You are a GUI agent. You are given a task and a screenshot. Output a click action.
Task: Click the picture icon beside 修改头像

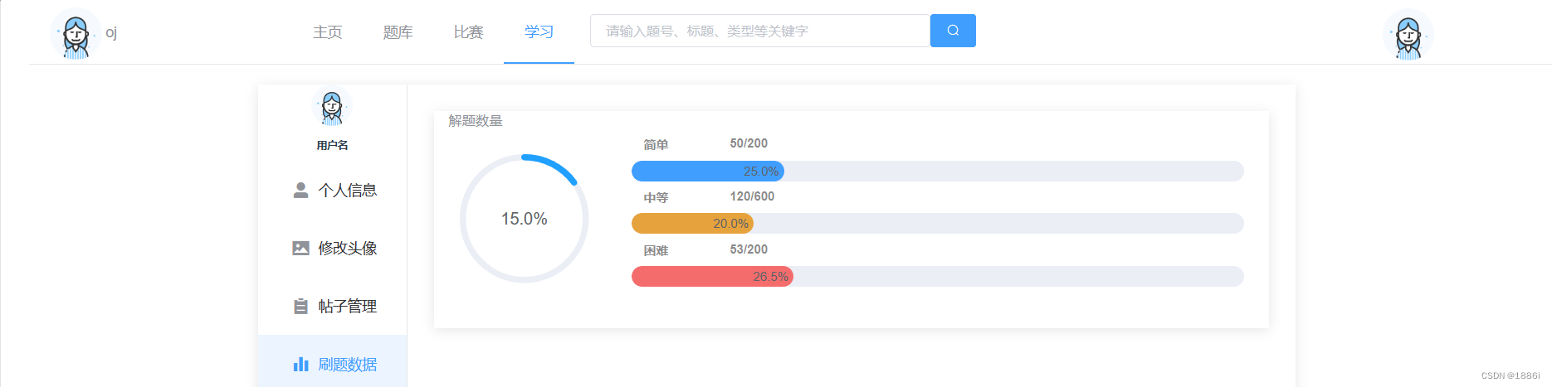click(300, 249)
